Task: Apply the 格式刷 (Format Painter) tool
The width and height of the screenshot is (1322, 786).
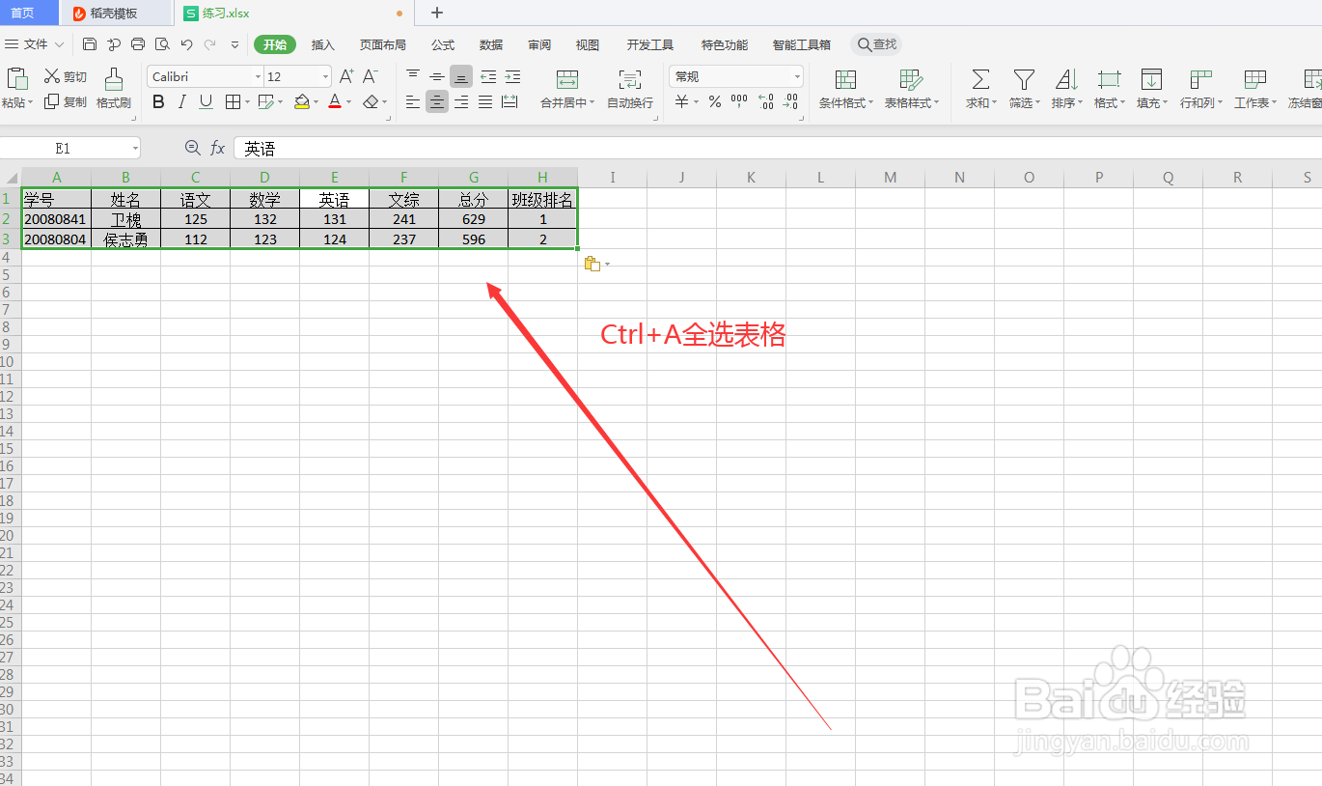Action: tap(113, 89)
